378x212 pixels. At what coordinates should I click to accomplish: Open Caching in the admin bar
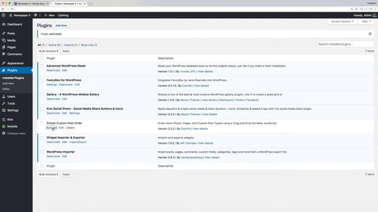[63, 15]
